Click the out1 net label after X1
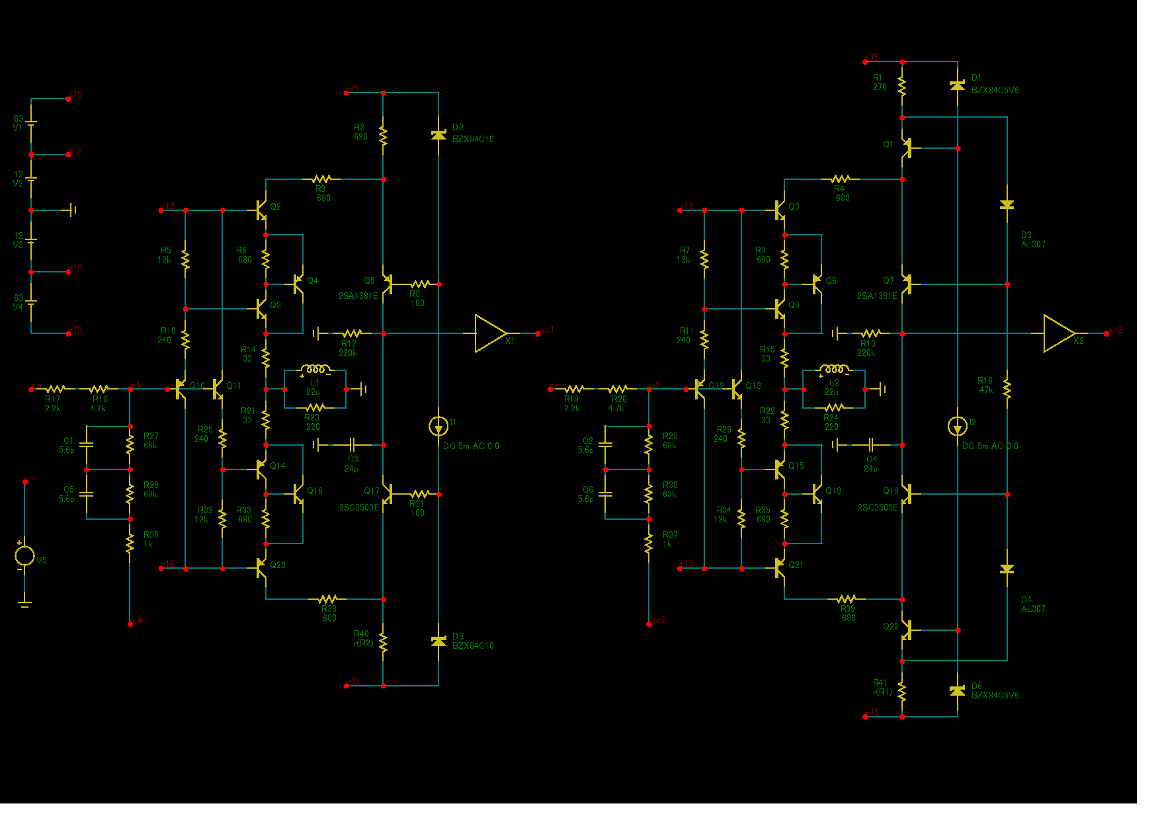This screenshot has height=820, width=1160. [546, 330]
